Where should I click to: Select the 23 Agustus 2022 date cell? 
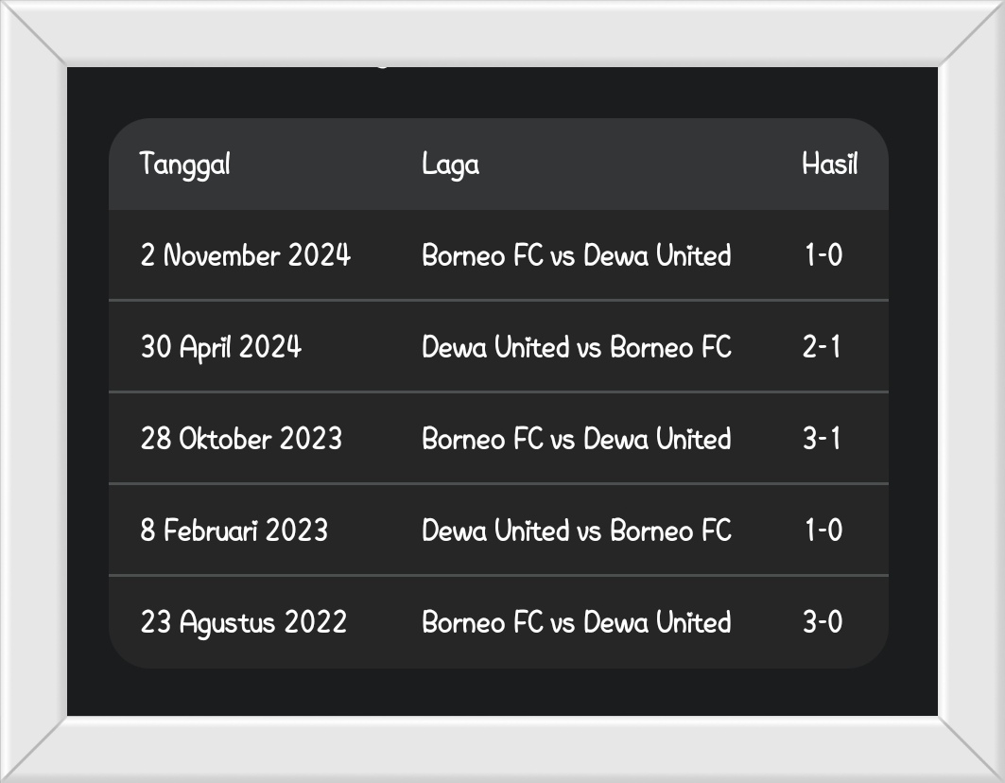pos(243,622)
